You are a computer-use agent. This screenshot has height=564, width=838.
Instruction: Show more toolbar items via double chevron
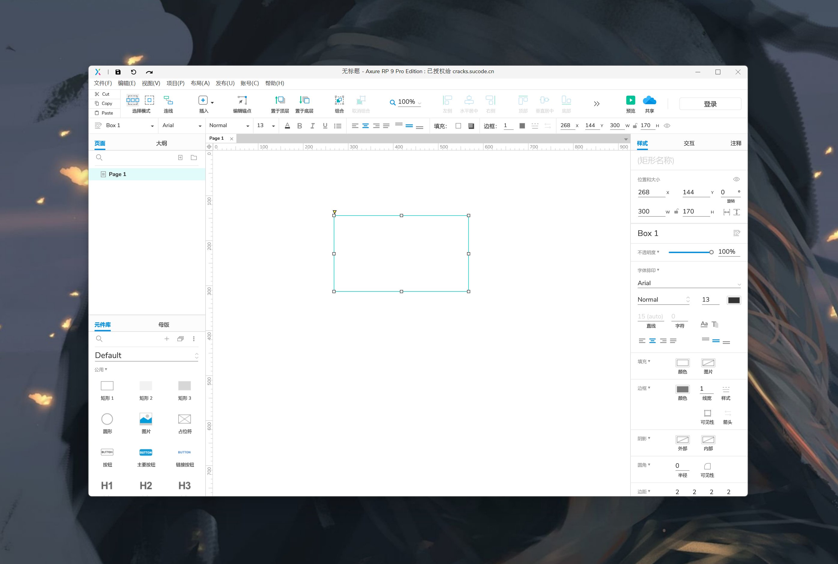[x=596, y=103]
